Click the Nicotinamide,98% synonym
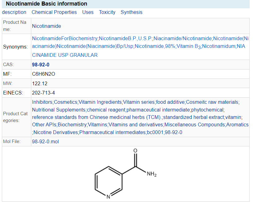 click(155, 46)
